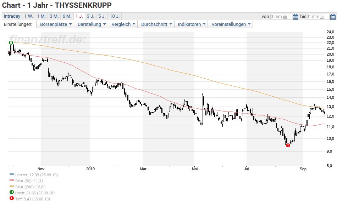Viewport: 337px width, 205px height.
Task: Open the Vergleich dropdown
Action: point(123,24)
